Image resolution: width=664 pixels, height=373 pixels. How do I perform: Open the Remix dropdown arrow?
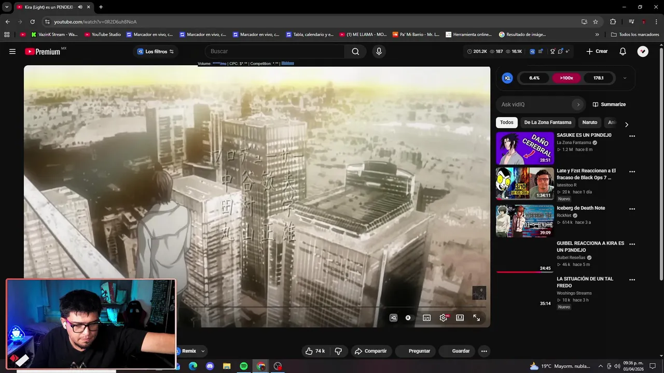pyautogui.click(x=203, y=351)
